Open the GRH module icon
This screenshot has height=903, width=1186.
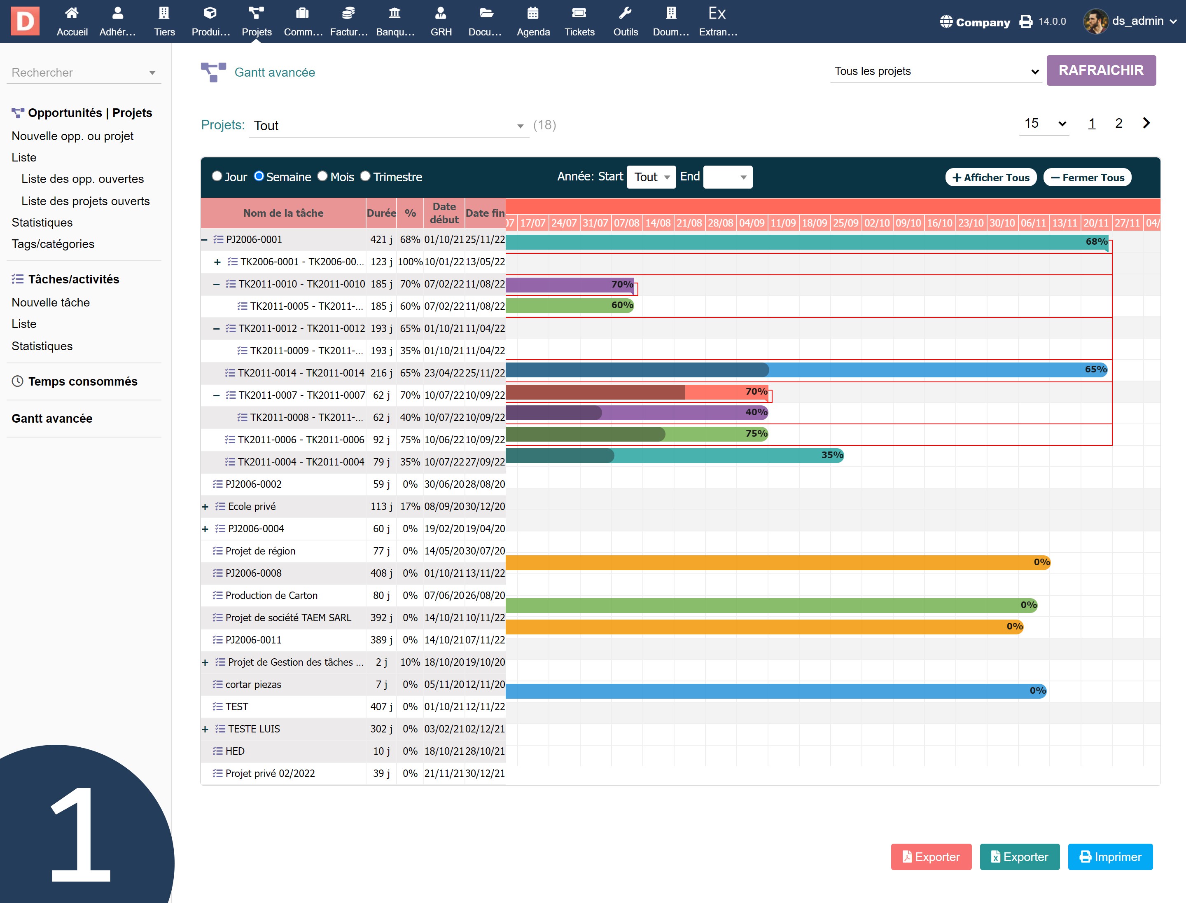441,14
